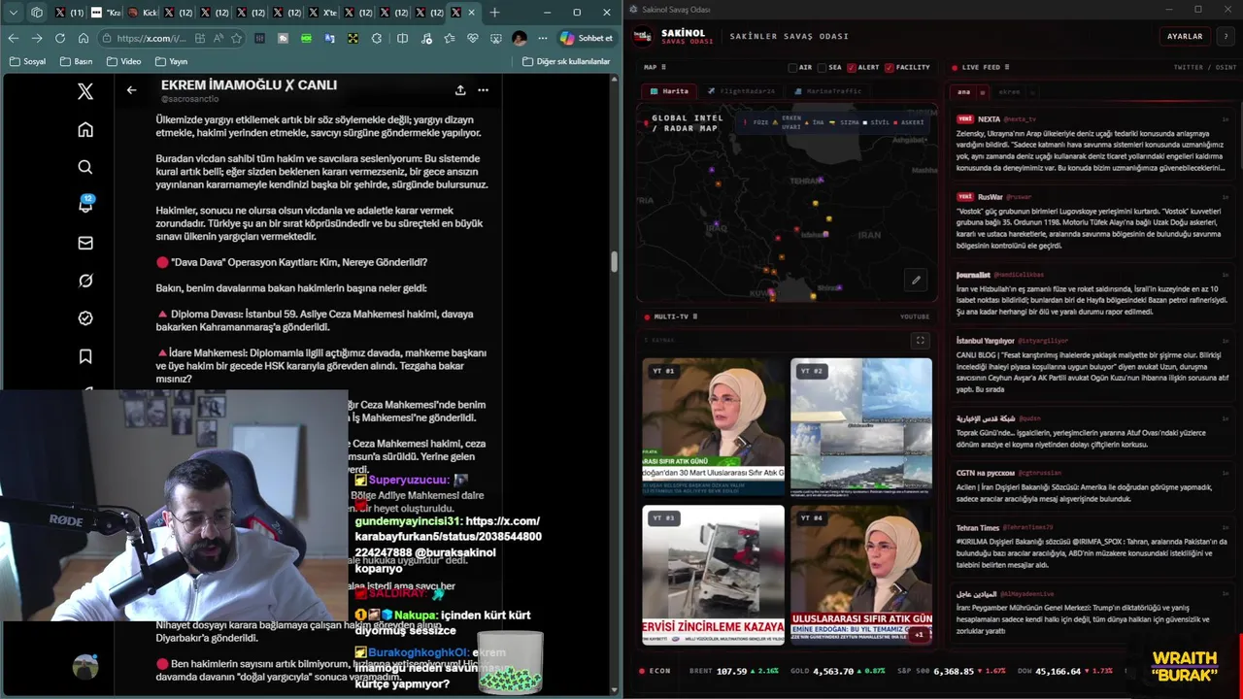The image size is (1243, 699).
Task: Open the MAP panel menu
Action: 664,67
